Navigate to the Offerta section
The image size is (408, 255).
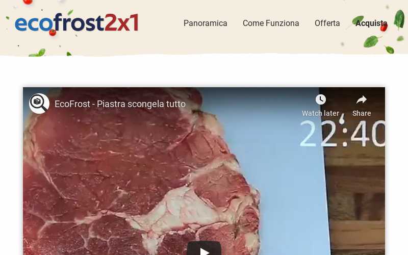(327, 23)
